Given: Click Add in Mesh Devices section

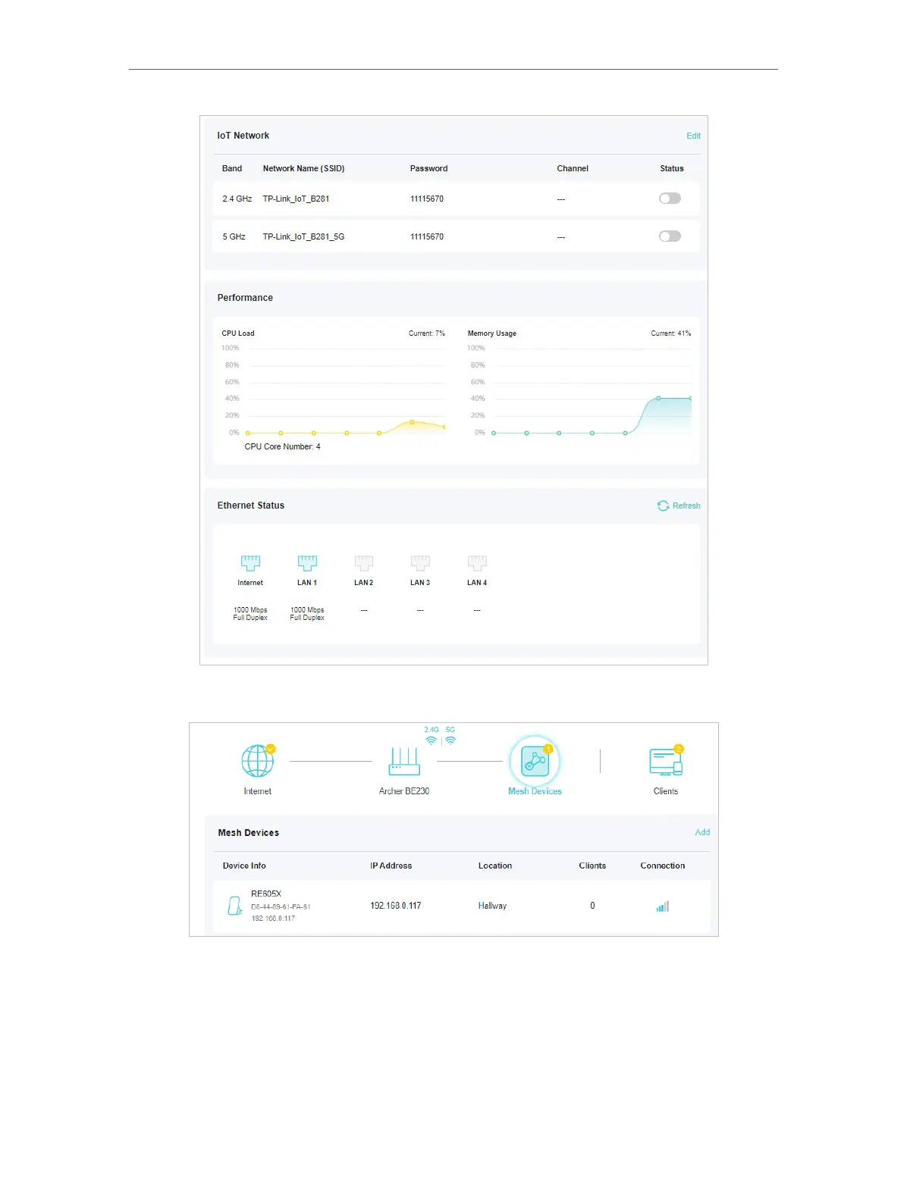Looking at the screenshot, I should pos(702,832).
